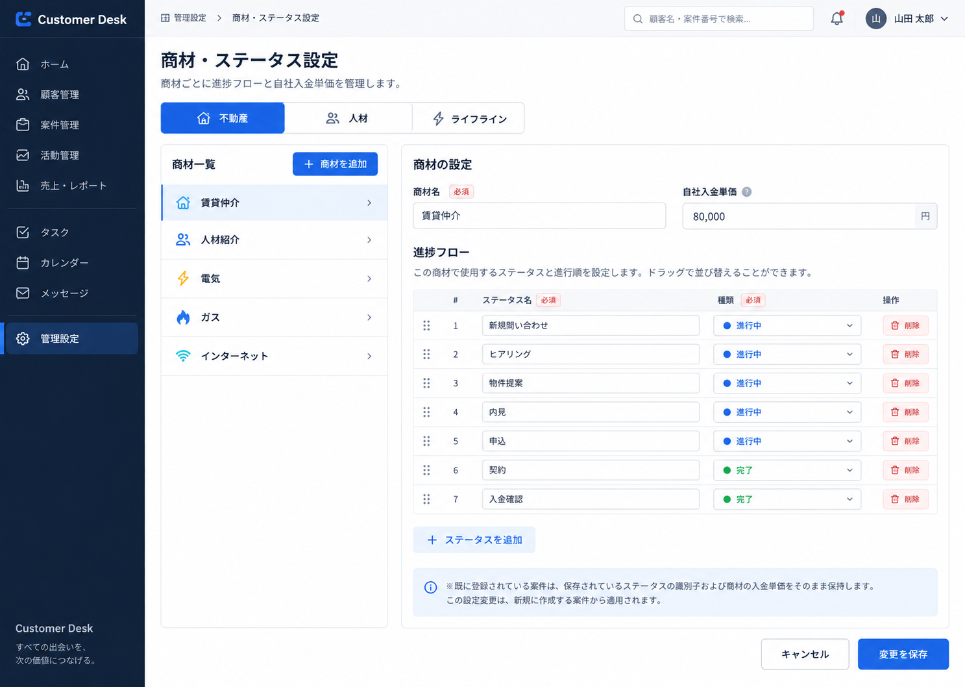The width and height of the screenshot is (965, 687).
Task: Delete the ヒアリング status row
Action: tap(905, 354)
